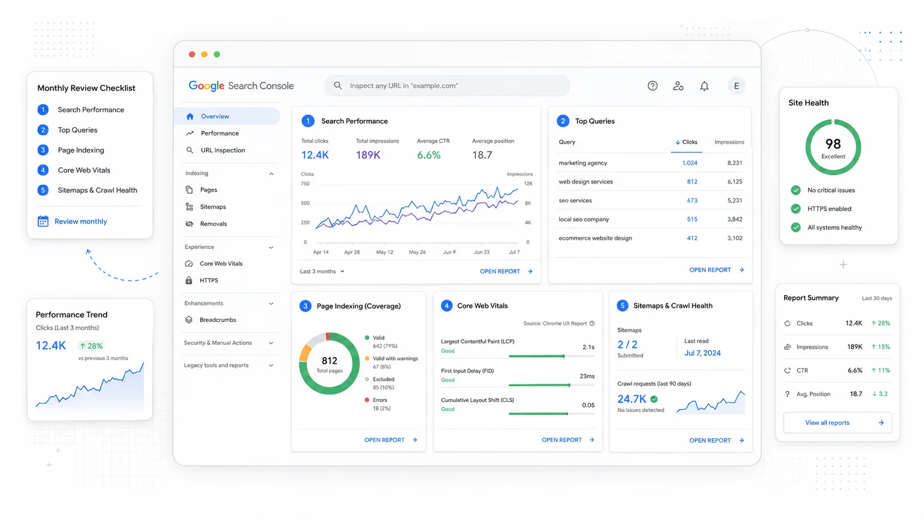The width and height of the screenshot is (924, 520).
Task: Click the Breadcrumbs layers icon in sidebar
Action: 189,320
